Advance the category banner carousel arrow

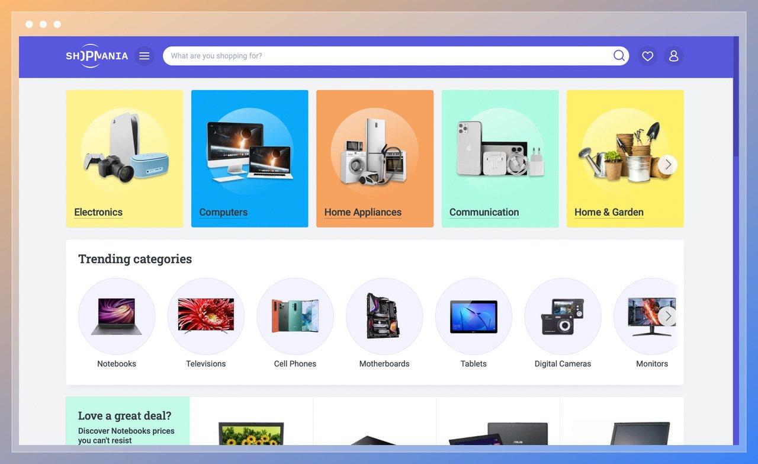[x=668, y=165]
